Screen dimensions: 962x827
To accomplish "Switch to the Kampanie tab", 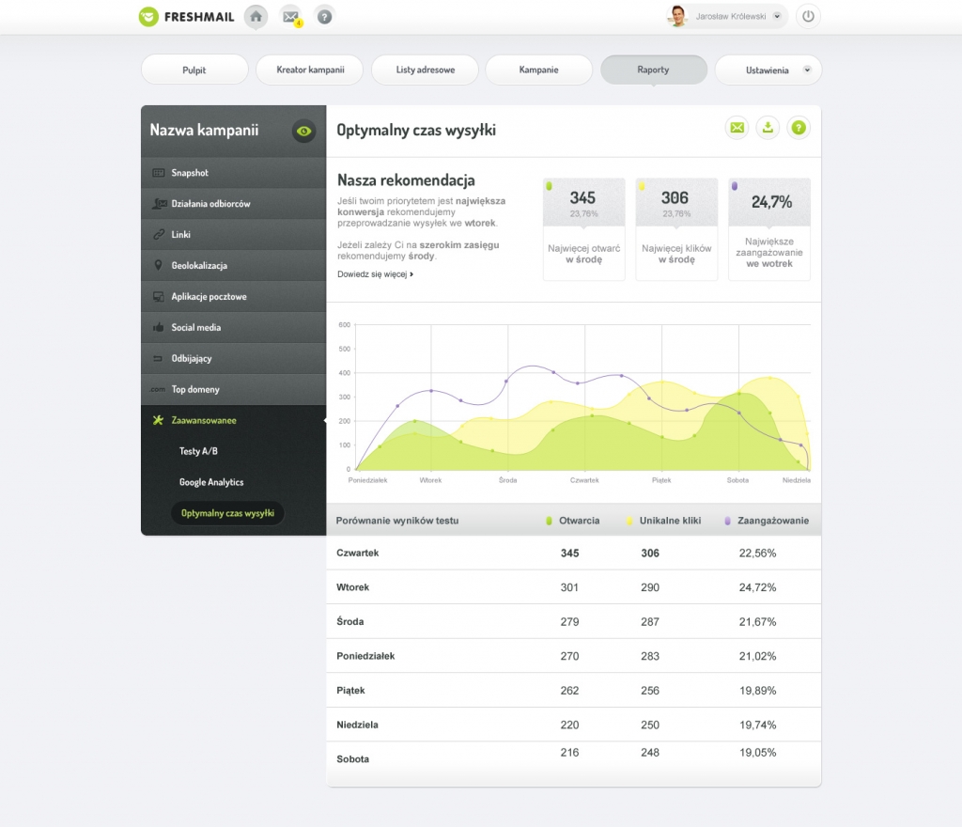I will (538, 70).
